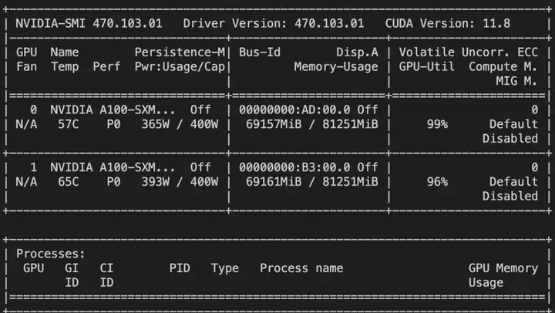
Task: Select the Process name column header
Action: click(x=301, y=268)
